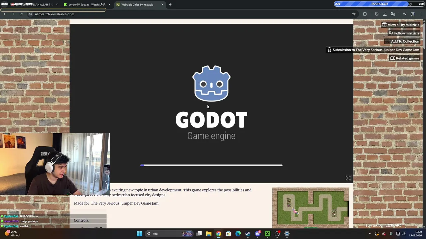Click the Godot robot logo

[211, 83]
